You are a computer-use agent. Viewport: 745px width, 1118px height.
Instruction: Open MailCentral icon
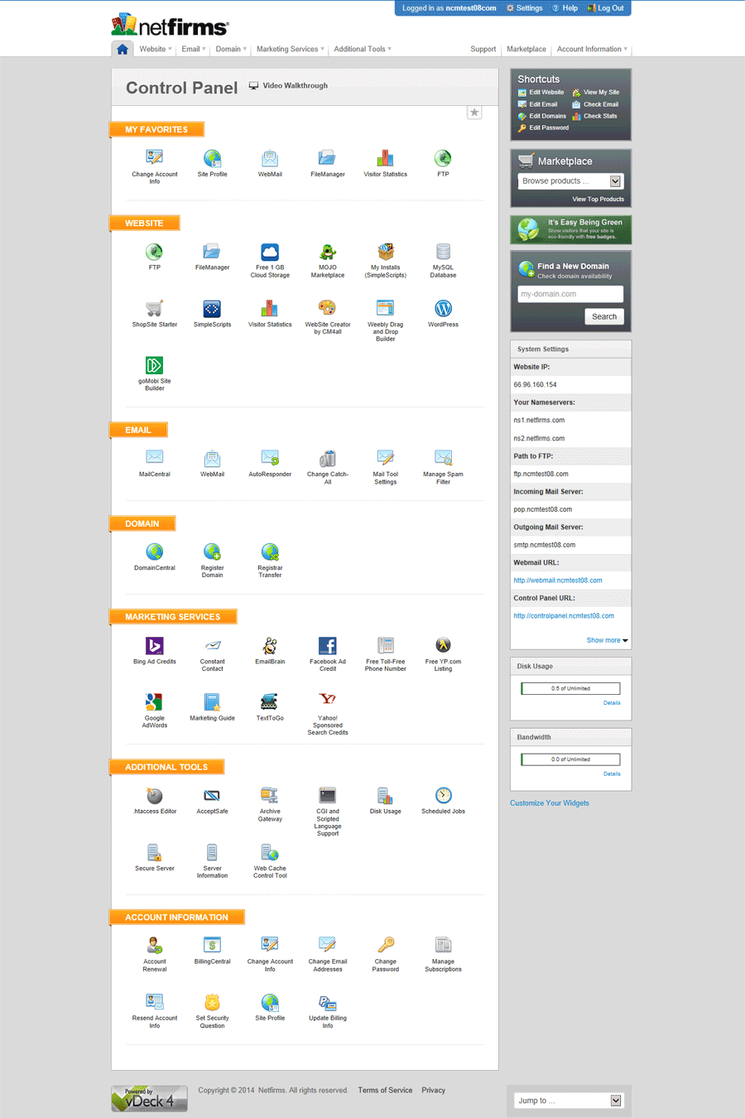(155, 458)
